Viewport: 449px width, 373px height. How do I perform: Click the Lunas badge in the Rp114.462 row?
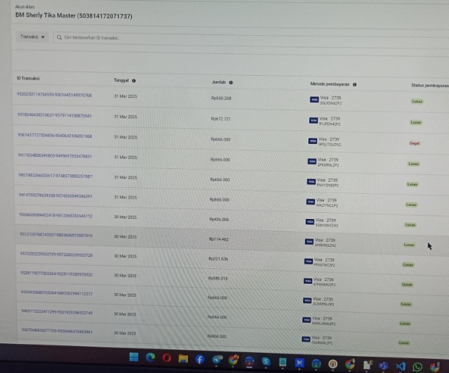409,245
